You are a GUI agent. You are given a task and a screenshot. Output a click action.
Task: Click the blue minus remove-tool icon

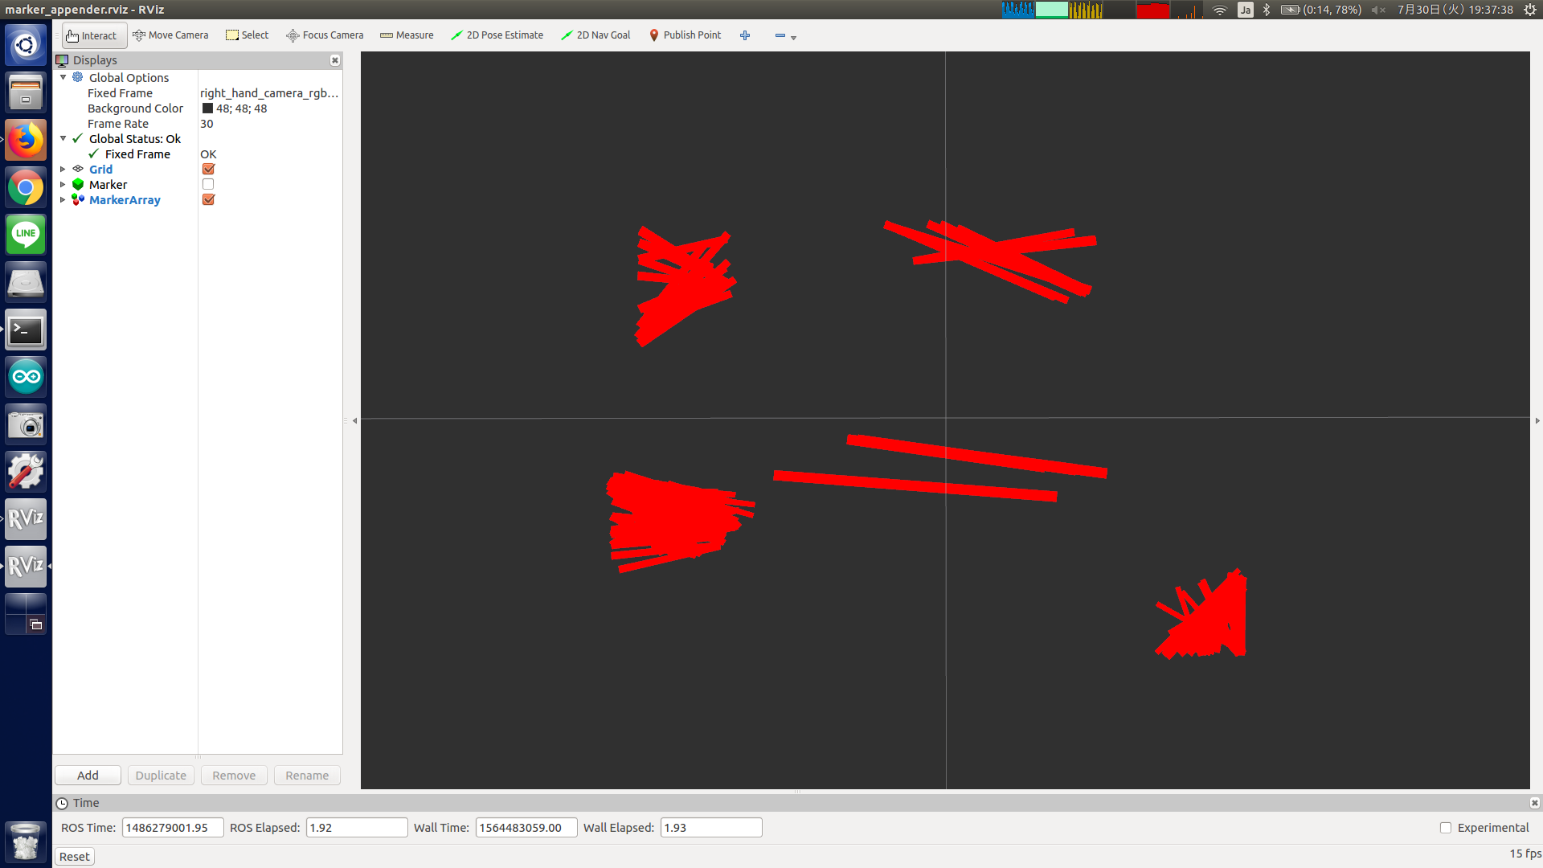tap(780, 35)
